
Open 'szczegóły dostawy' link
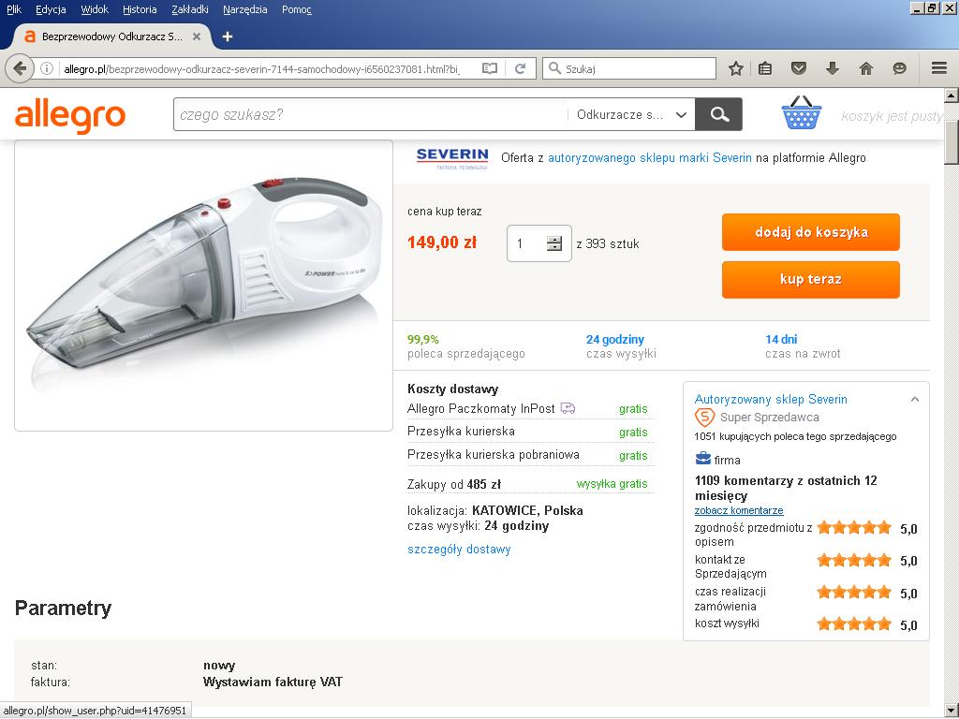[459, 549]
